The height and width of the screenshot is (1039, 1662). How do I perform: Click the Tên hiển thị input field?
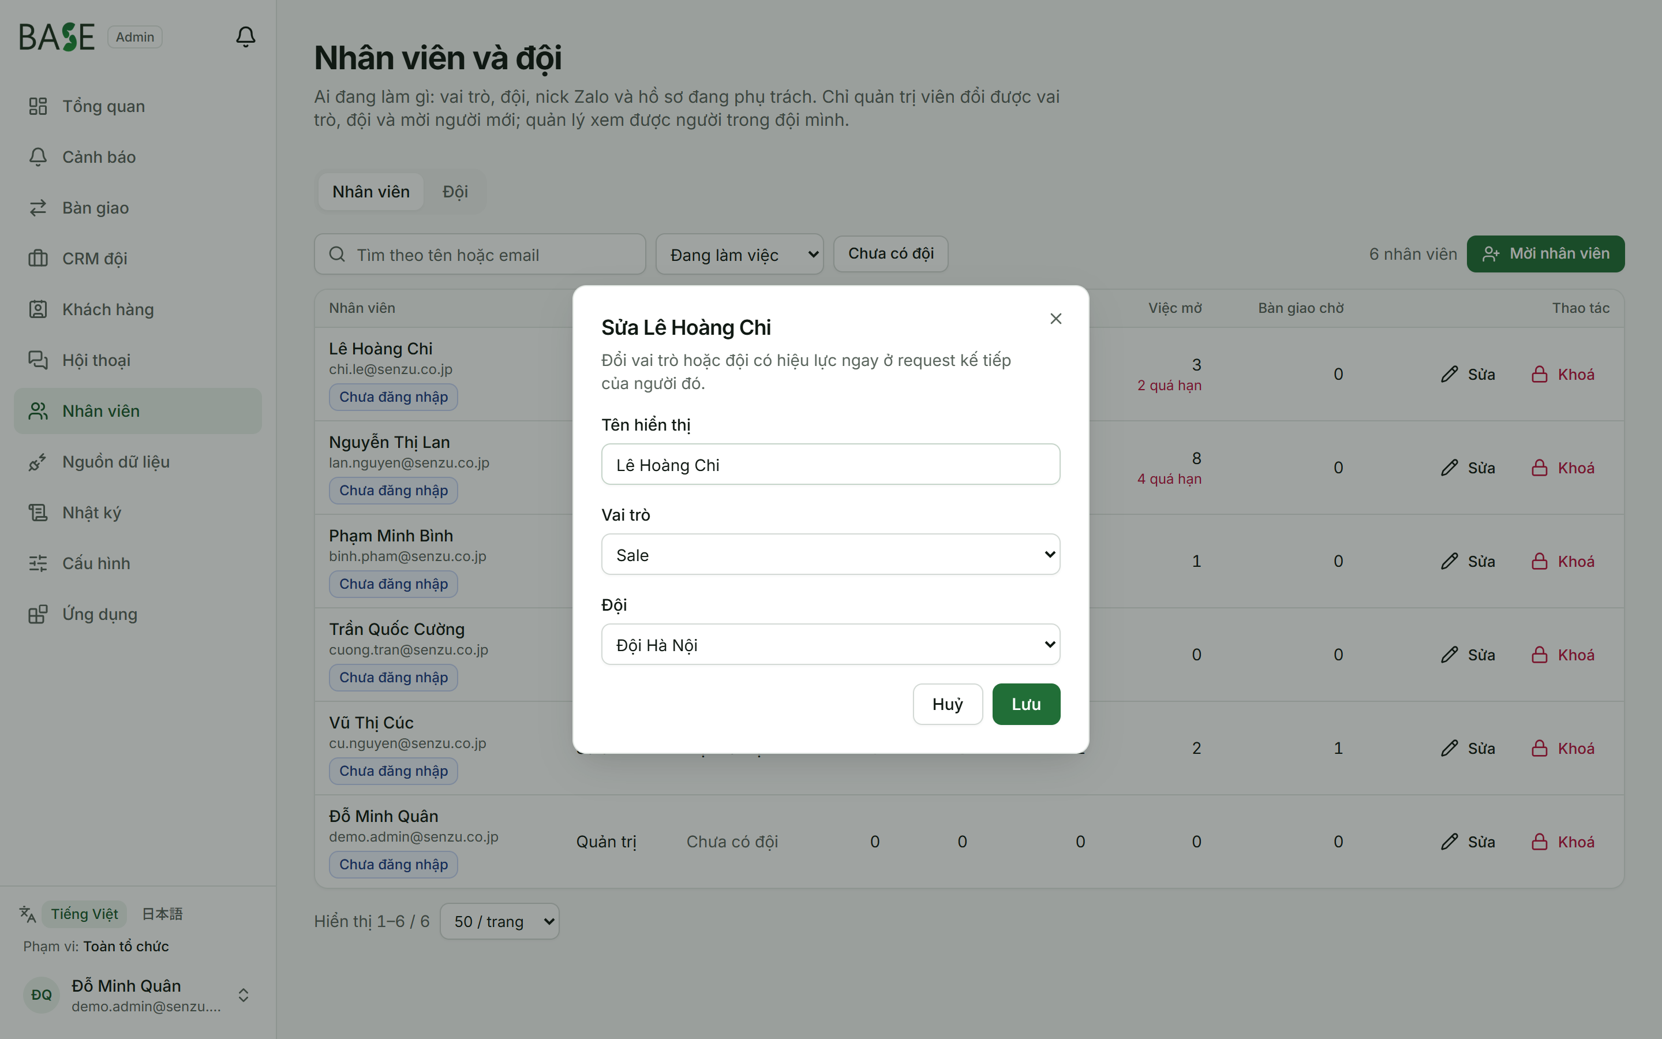pos(830,465)
